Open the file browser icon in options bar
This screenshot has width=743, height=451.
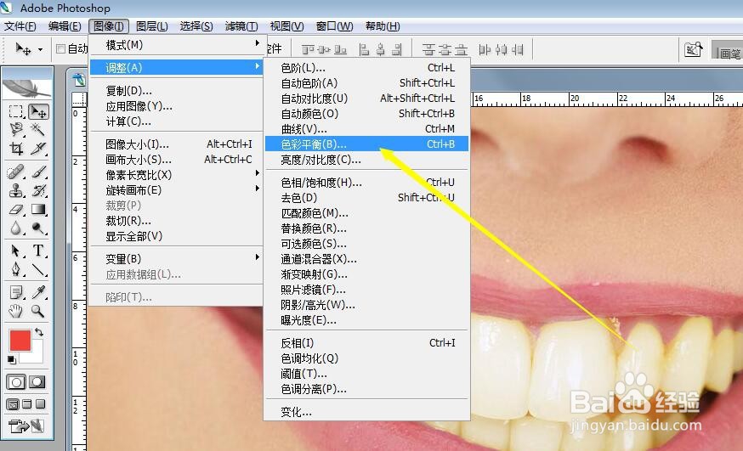[693, 49]
